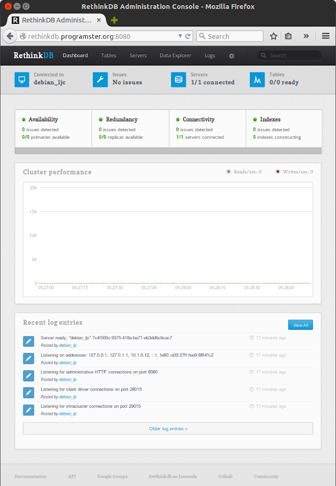Toggle the Writes/sec legend indicator
Screen dimensions: 336x486
tap(278, 172)
